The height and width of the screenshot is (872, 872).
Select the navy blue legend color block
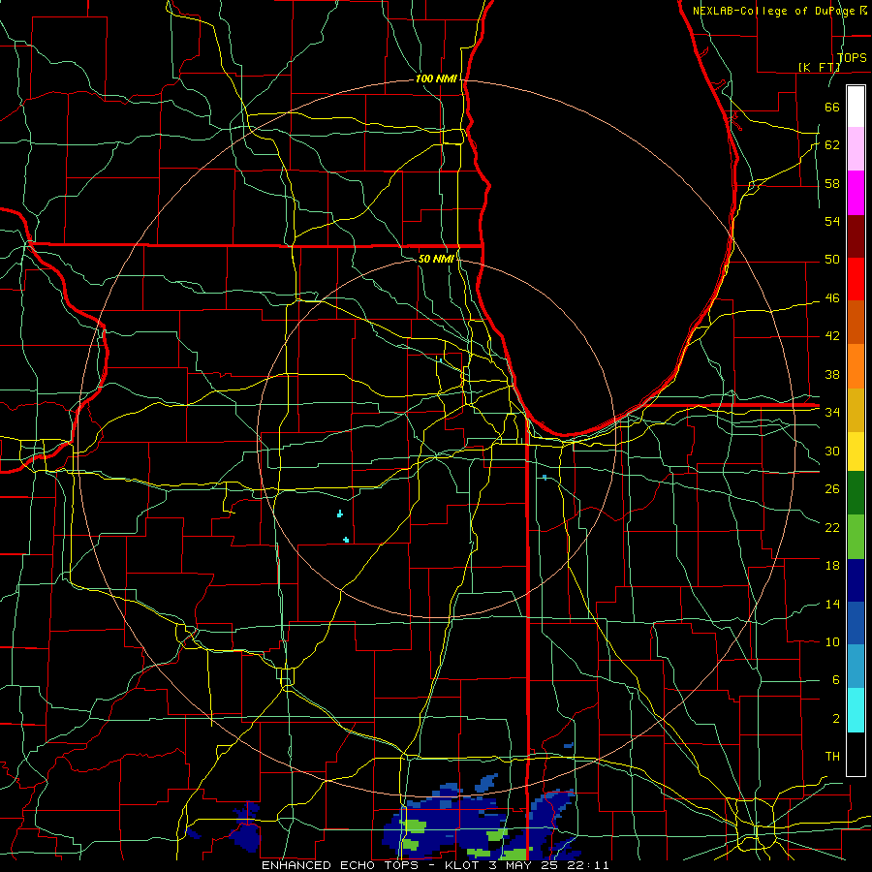coord(856,580)
